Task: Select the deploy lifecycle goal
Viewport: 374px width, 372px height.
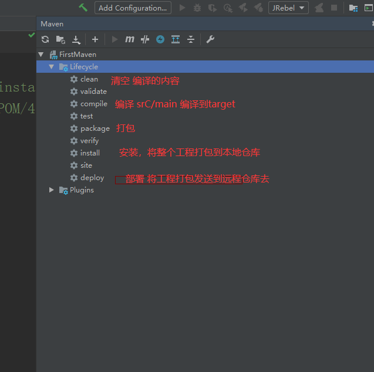Action: (92, 178)
